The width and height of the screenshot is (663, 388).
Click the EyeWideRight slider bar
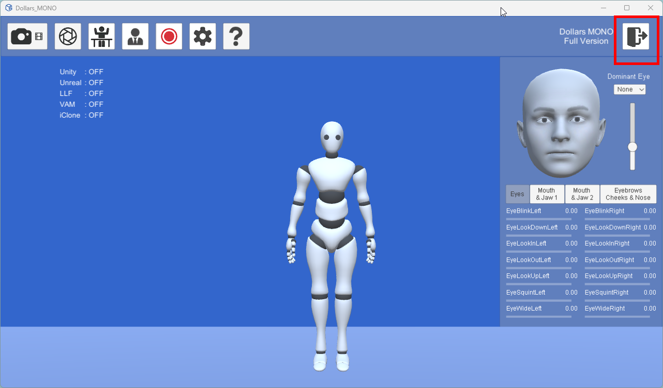click(x=617, y=317)
